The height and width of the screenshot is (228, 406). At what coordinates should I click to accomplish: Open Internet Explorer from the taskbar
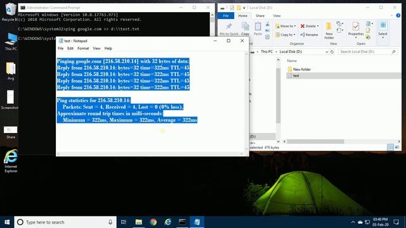[167, 222]
